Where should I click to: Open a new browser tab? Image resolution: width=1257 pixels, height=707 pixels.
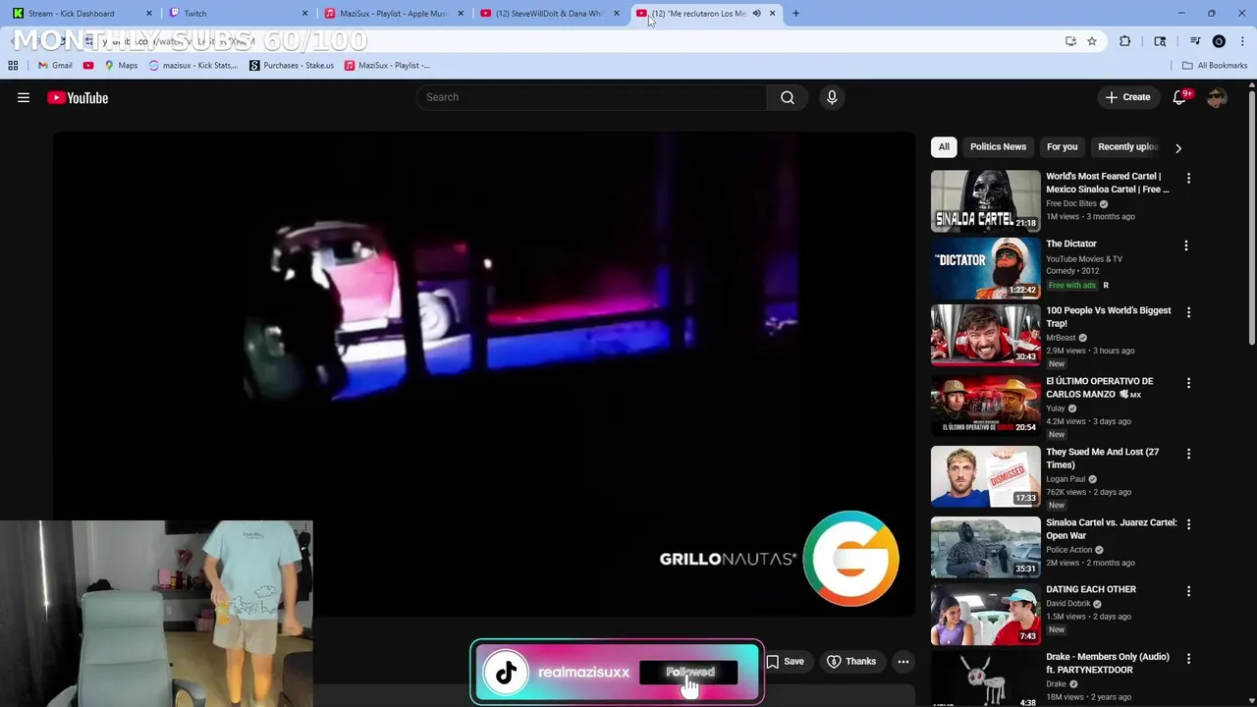[x=795, y=14]
